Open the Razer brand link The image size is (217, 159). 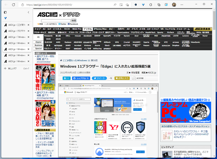tap(205, 36)
